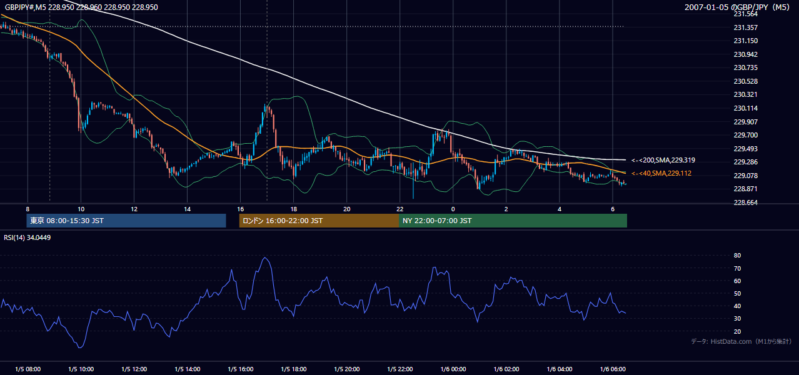The width and height of the screenshot is (799, 375).
Task: Click the 1/5 08:00 time label
Action: (28, 369)
